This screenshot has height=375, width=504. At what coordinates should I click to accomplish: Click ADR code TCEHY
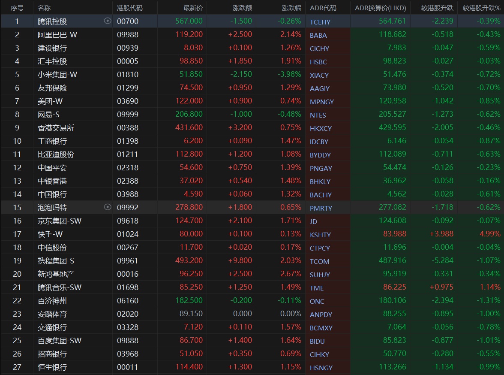click(x=320, y=22)
